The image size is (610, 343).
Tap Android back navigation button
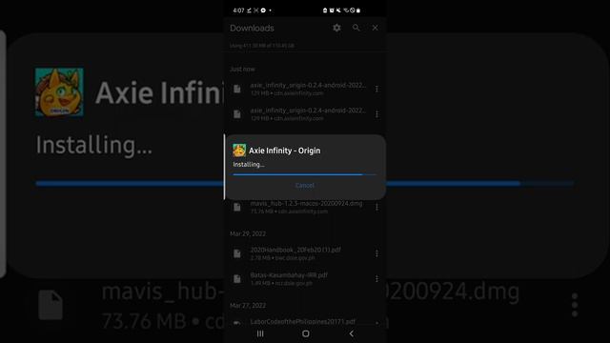pyautogui.click(x=352, y=333)
